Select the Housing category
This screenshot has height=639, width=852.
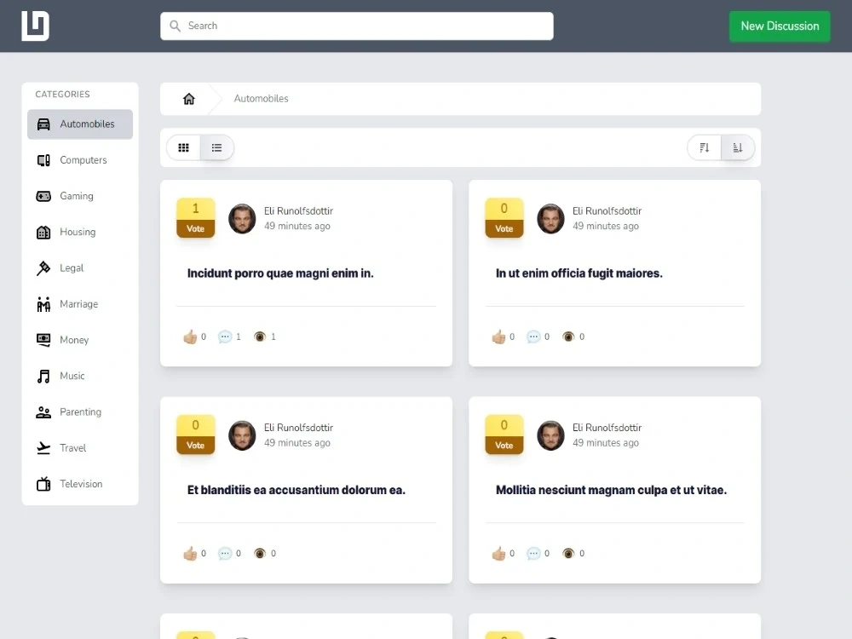click(x=80, y=232)
